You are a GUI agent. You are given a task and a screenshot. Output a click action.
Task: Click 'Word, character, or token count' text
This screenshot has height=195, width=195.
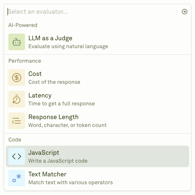(x=67, y=125)
